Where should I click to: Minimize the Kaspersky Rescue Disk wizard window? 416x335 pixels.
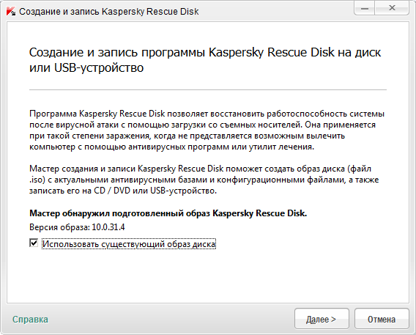tap(365, 8)
